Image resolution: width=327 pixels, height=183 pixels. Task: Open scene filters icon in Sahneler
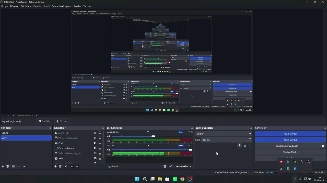(13, 166)
